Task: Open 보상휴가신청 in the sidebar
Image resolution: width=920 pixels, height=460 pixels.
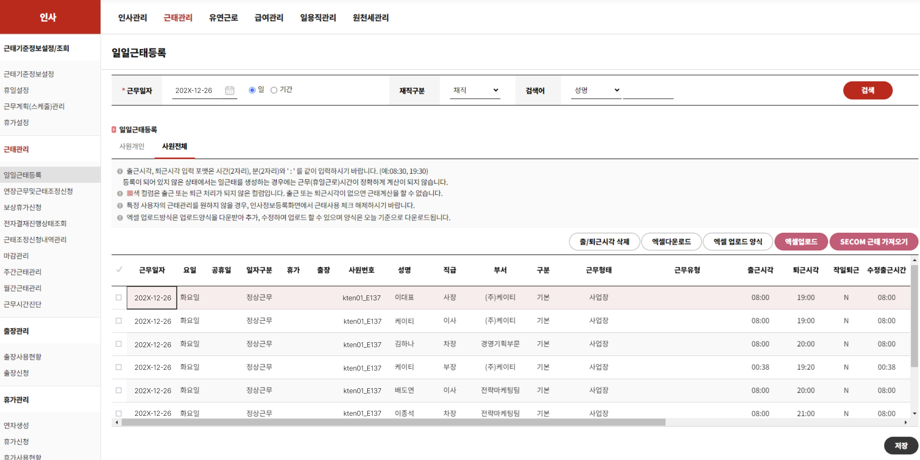Action: 23,207
